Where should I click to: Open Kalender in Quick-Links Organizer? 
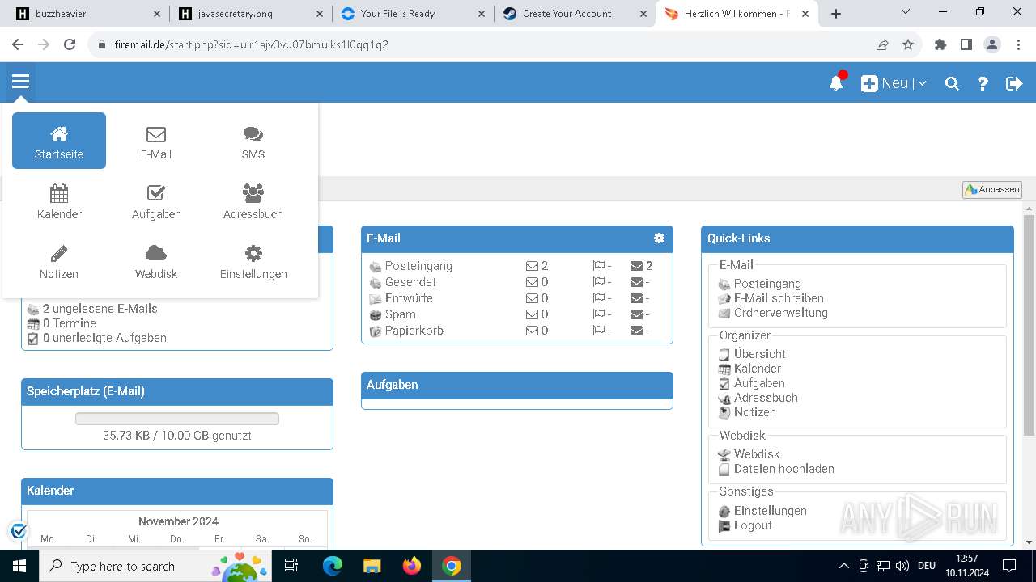757,369
